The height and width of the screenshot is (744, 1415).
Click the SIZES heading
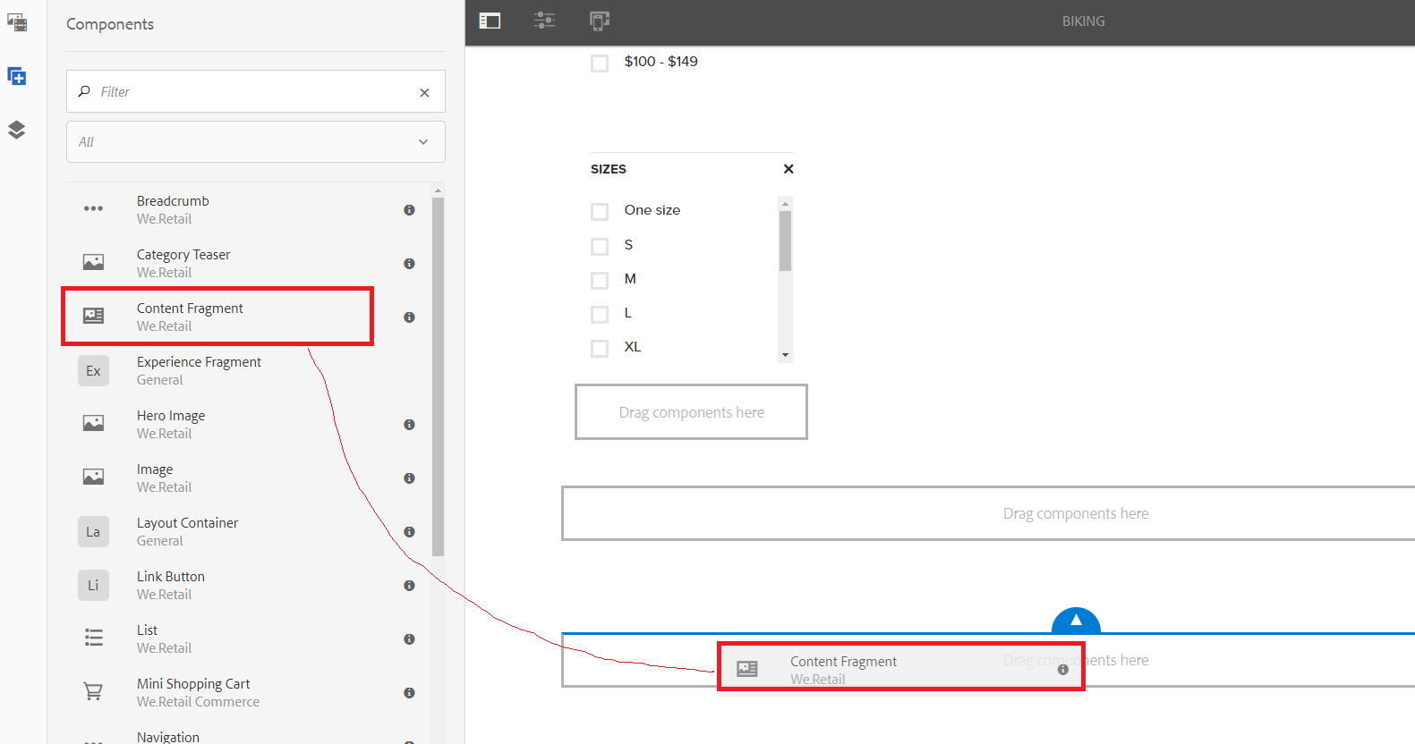(x=609, y=169)
